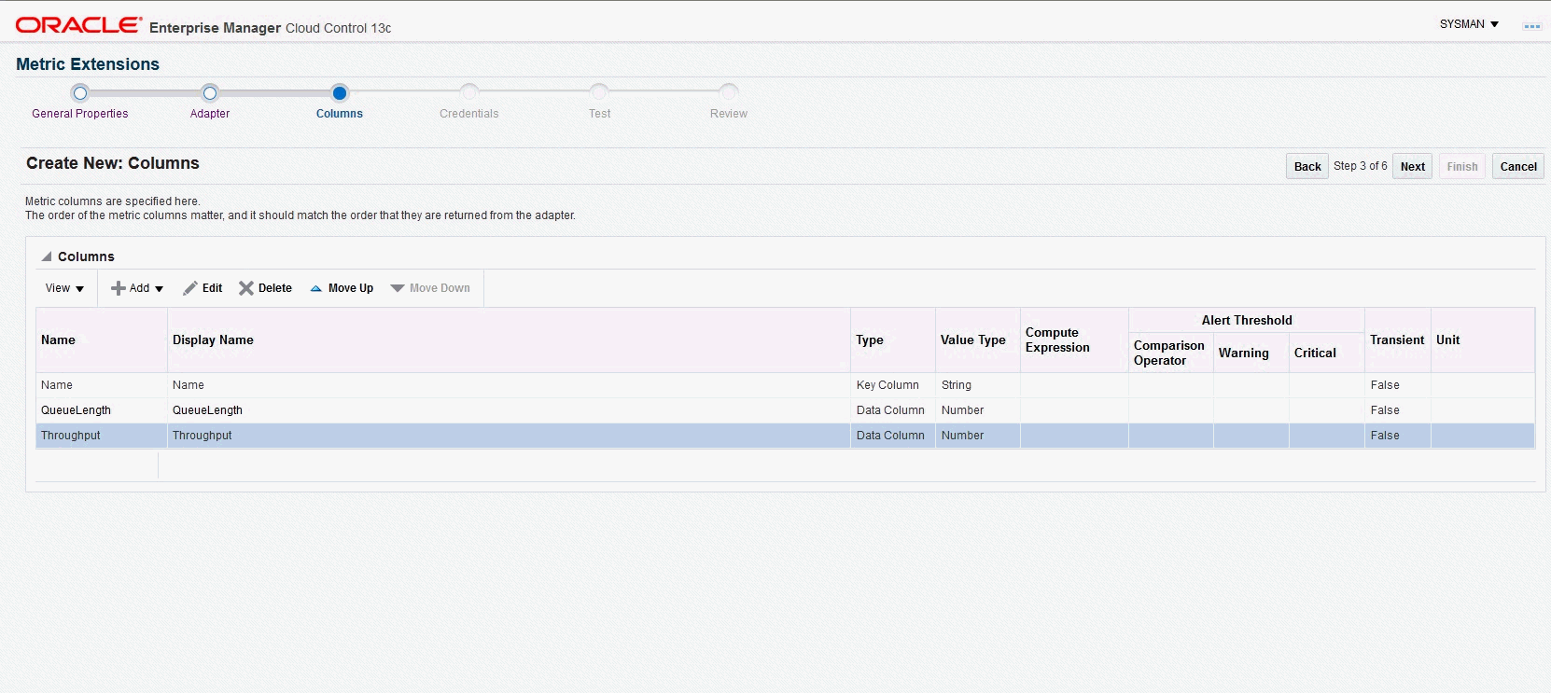The width and height of the screenshot is (1551, 693).
Task: Click the Move Up triangle icon
Action: [316, 288]
